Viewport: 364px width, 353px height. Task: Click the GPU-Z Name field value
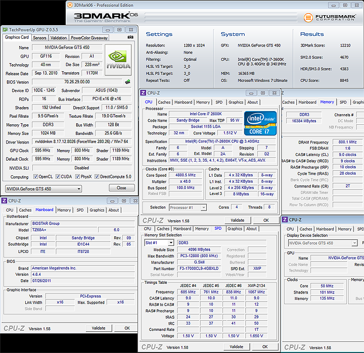click(x=67, y=47)
